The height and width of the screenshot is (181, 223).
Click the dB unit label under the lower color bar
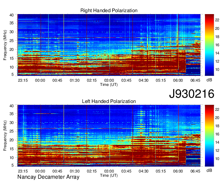coord(209,170)
